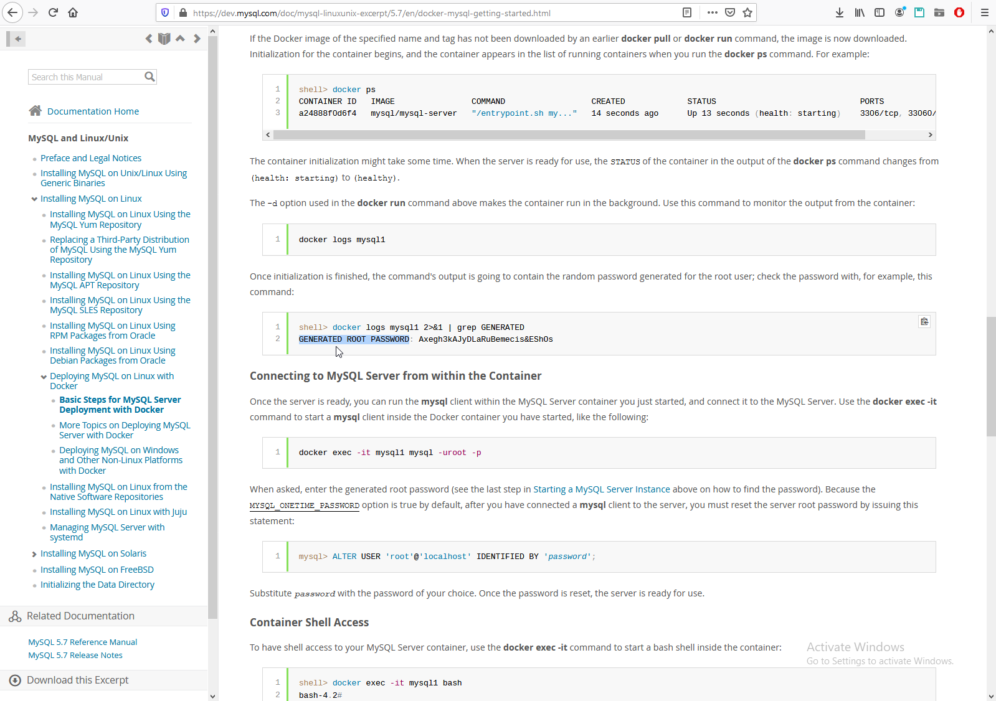Save page to Pocket
Screen dimensions: 996x701
pos(730,12)
